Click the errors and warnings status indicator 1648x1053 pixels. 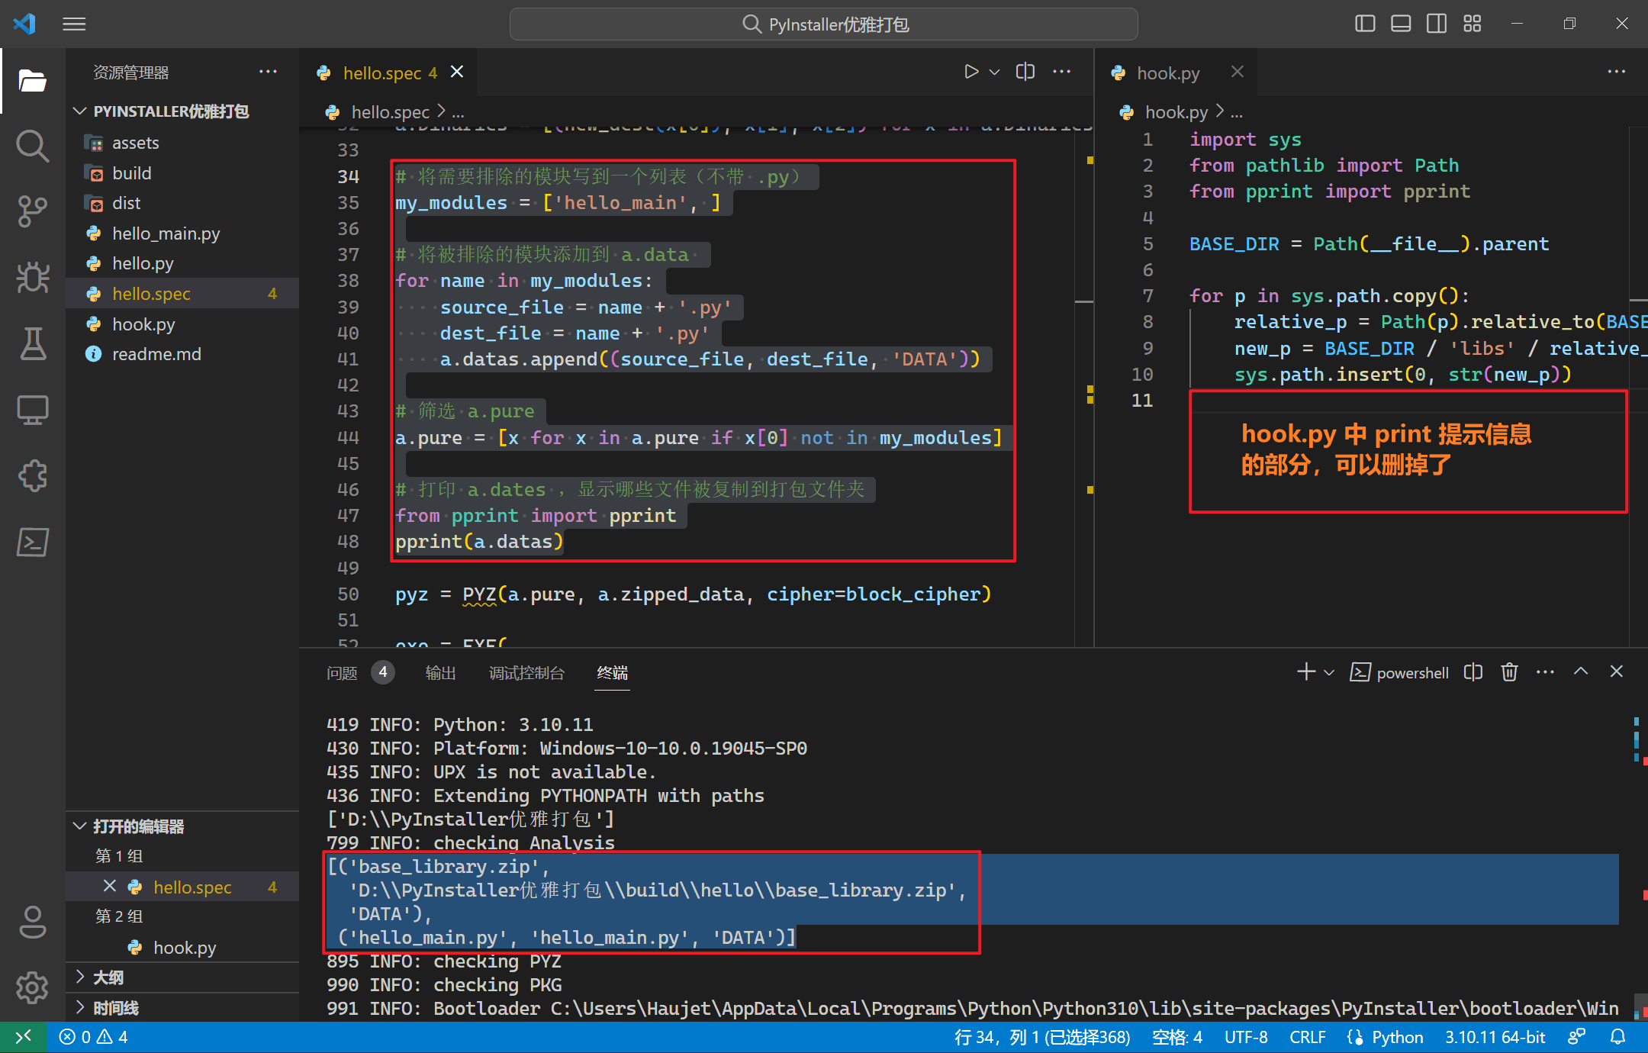[94, 1037]
